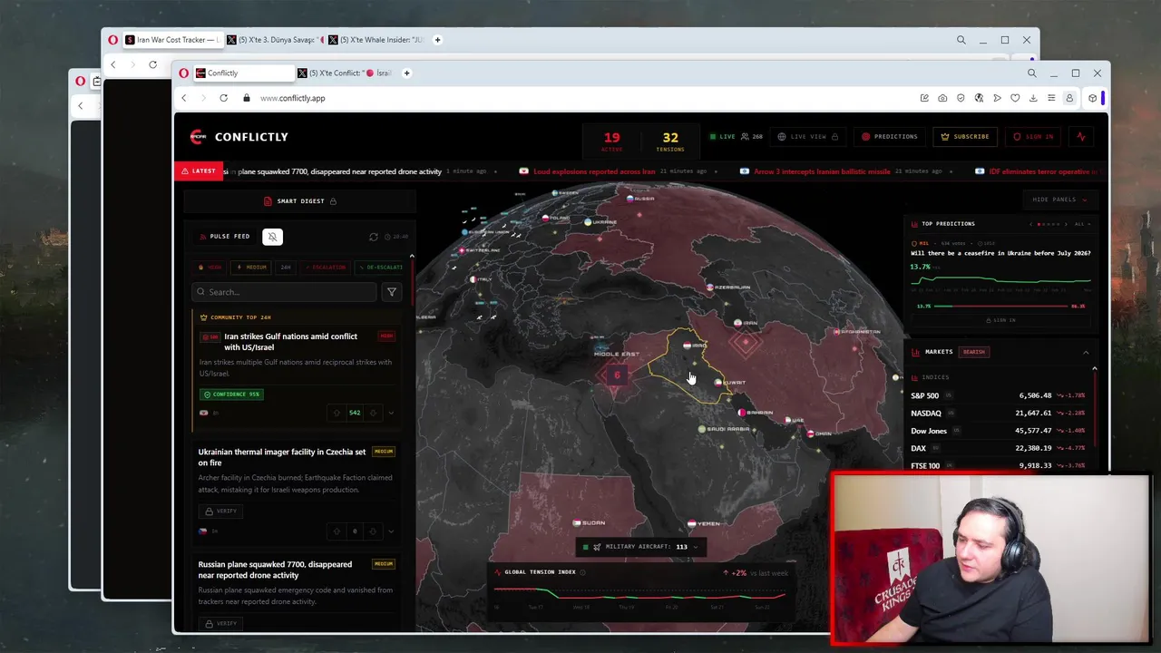This screenshot has height=653, width=1161.
Task: Click the NASDAQ index row
Action: 999,414
